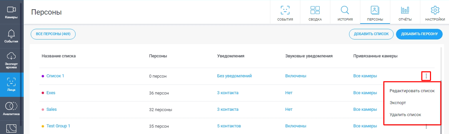Click Все камеры link for Список 1

coord(365,76)
